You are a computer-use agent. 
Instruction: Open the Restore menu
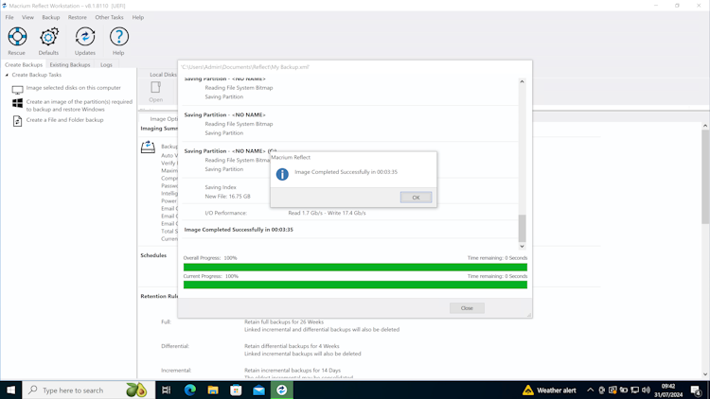[x=77, y=17]
